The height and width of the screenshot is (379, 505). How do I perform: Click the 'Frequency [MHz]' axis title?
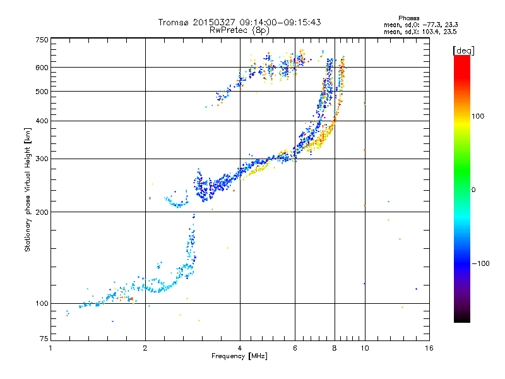(239, 356)
